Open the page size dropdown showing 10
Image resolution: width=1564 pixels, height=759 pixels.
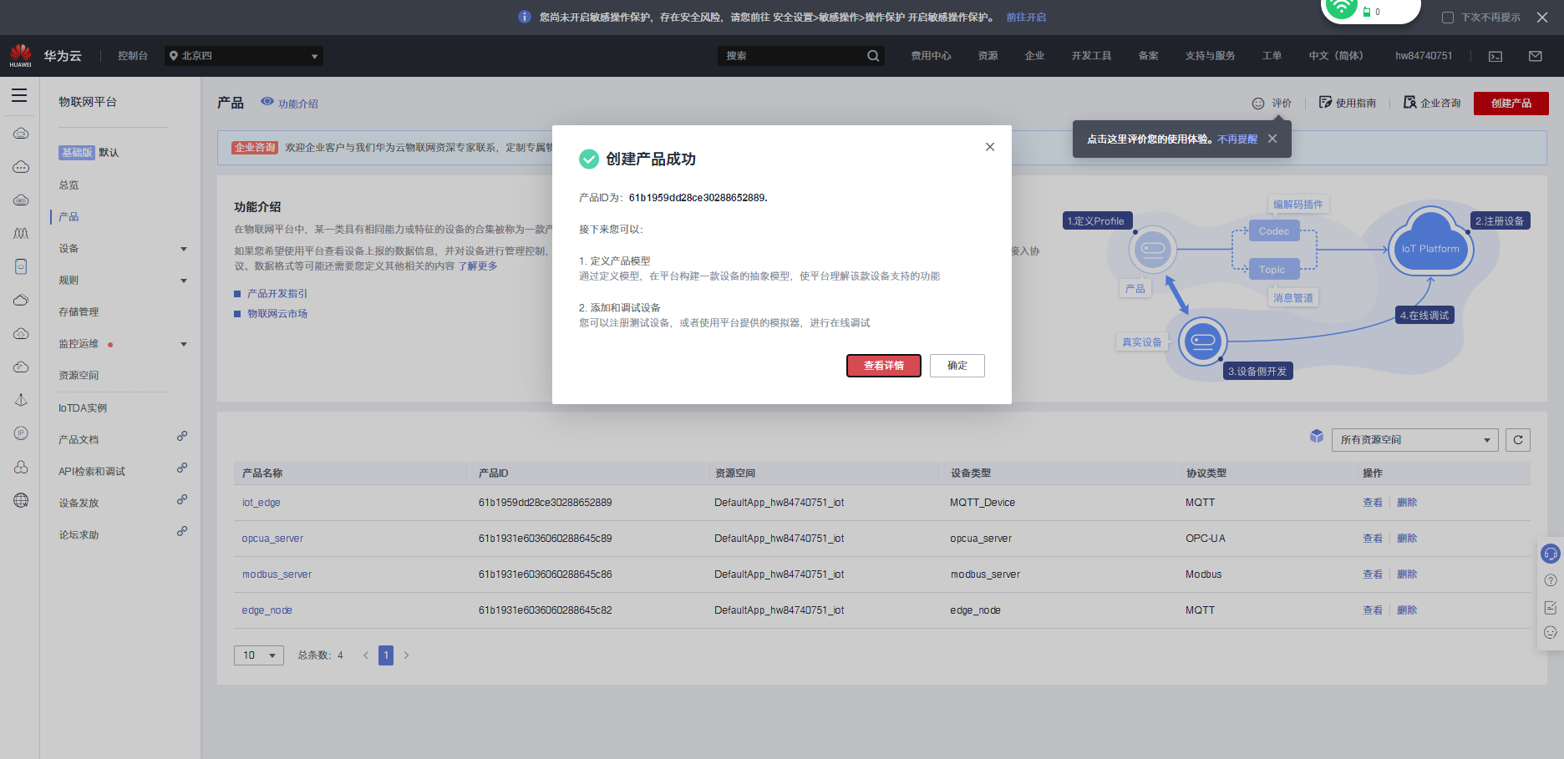tap(259, 655)
